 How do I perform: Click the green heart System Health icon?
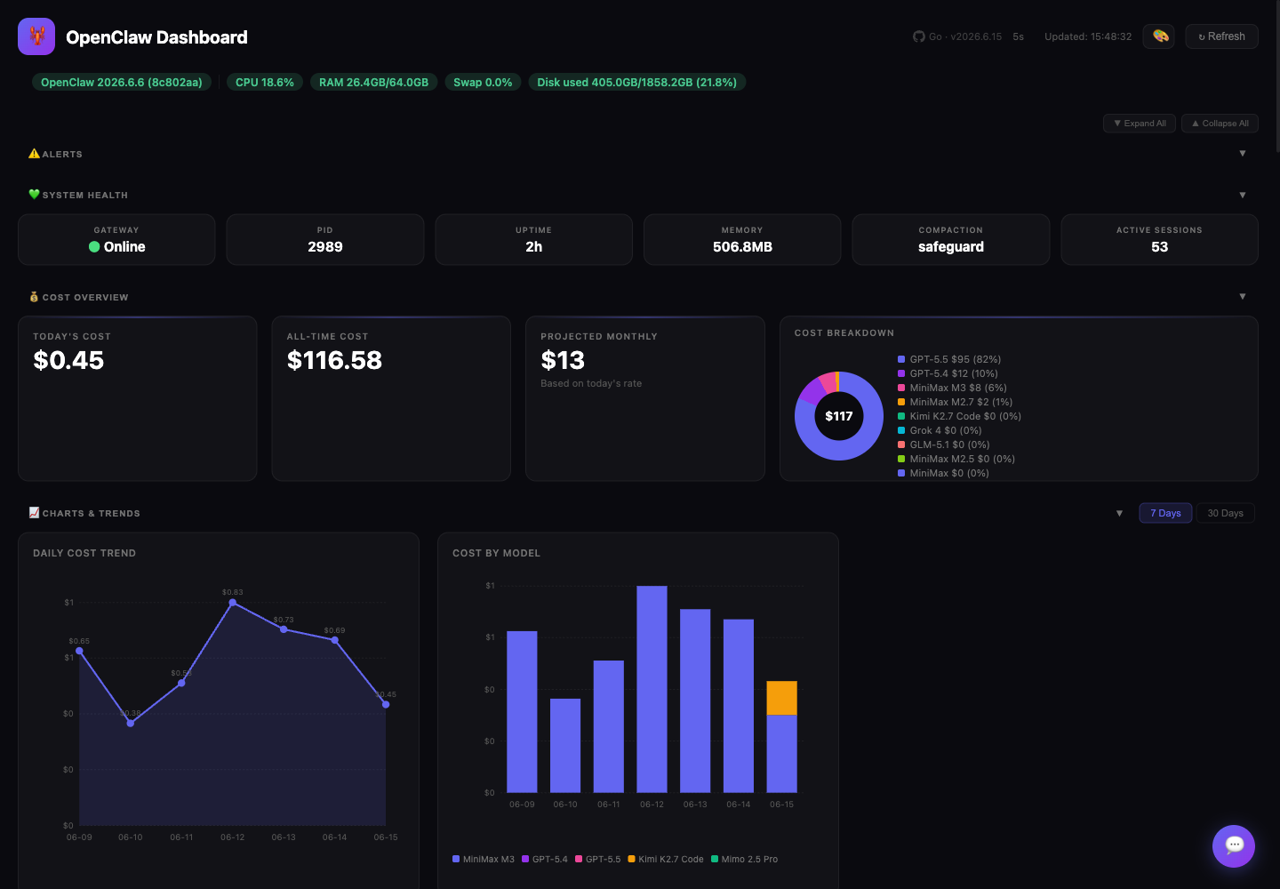[34, 195]
